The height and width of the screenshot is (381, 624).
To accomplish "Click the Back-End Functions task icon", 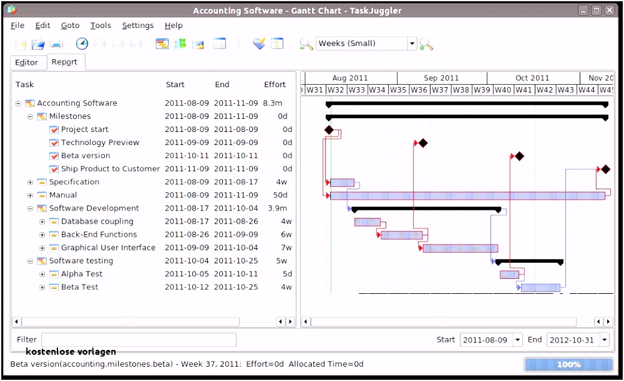I will (54, 235).
